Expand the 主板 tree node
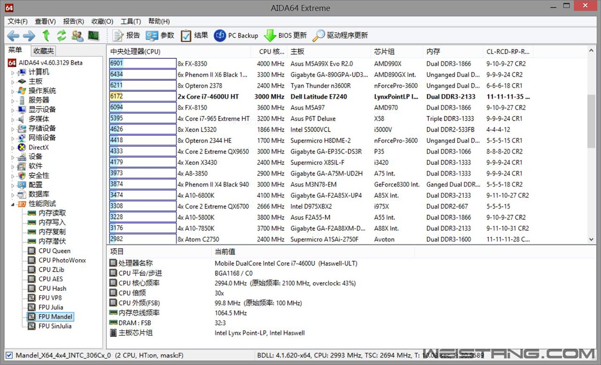Screen dimensions: 601x365 click(x=13, y=82)
